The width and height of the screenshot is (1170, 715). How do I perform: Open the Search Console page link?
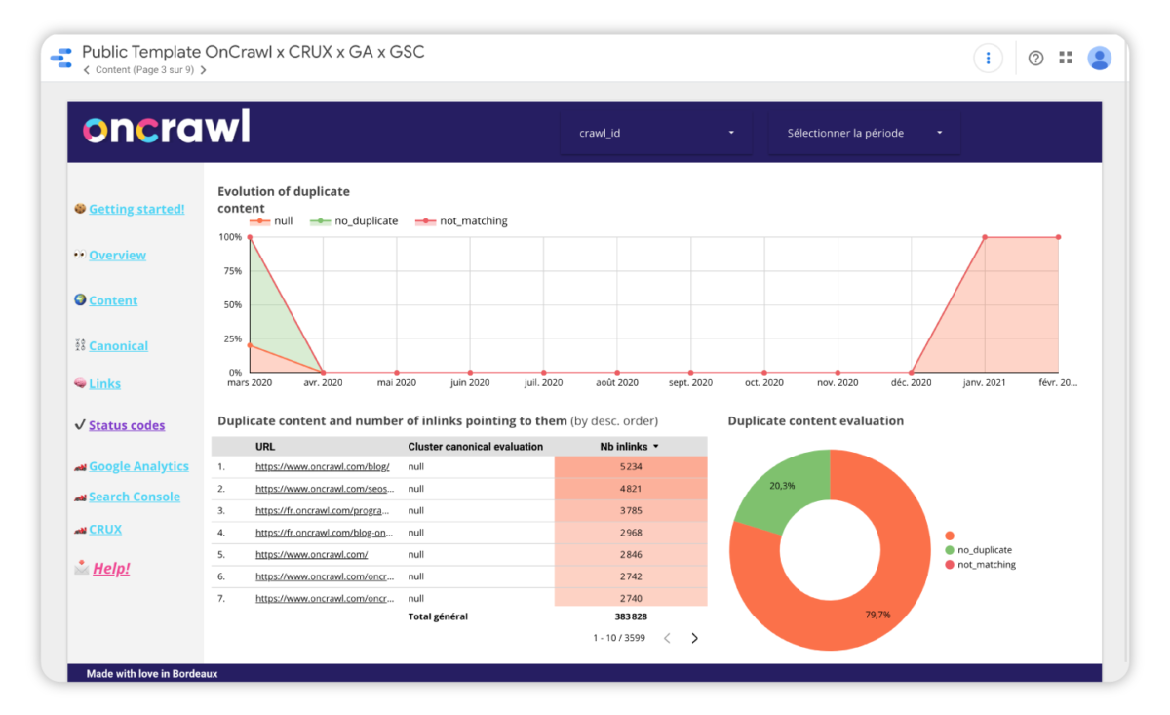(135, 497)
